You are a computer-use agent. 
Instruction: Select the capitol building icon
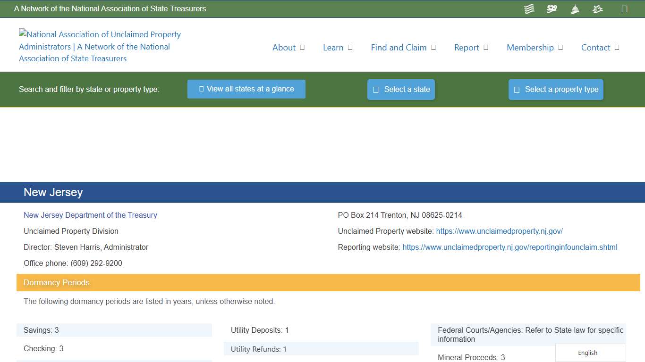tap(575, 8)
